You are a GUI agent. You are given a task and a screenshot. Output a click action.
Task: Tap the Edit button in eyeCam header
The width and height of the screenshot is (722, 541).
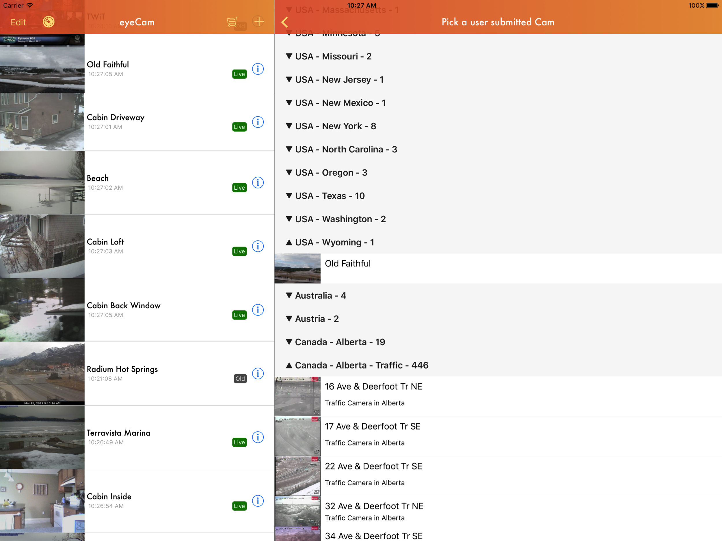pyautogui.click(x=18, y=22)
